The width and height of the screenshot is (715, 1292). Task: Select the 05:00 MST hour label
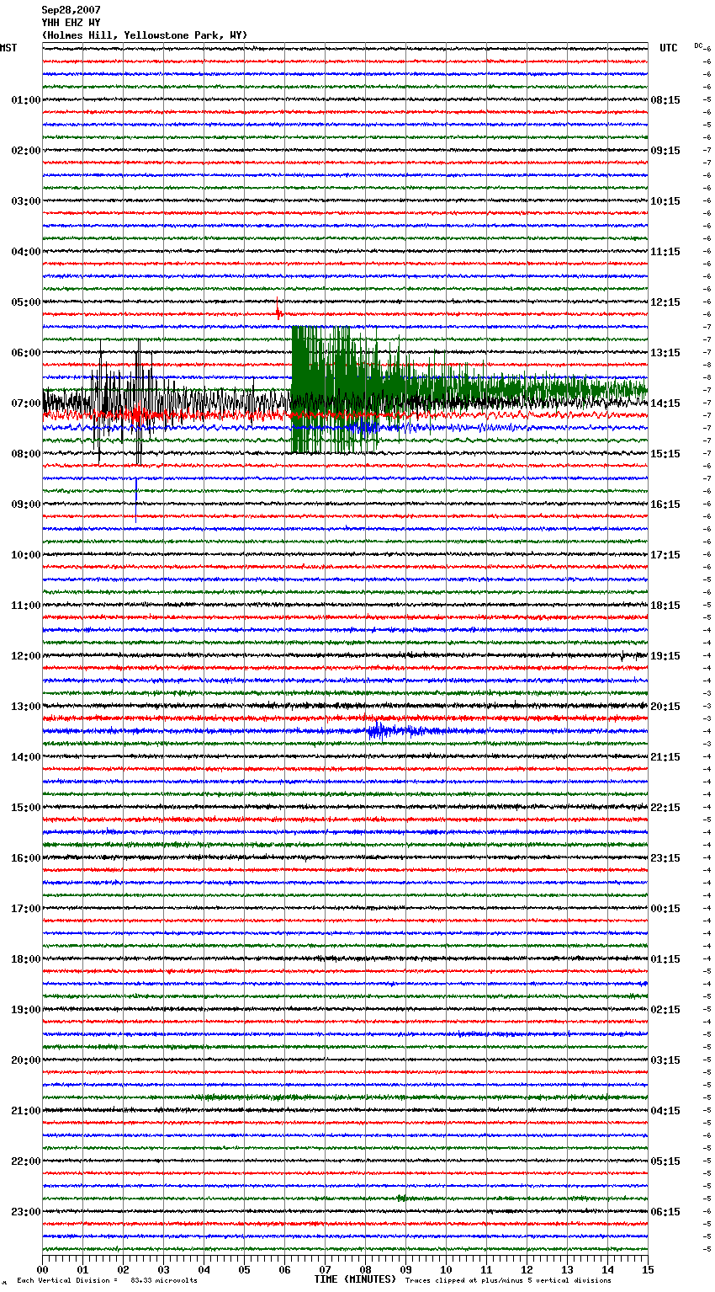[x=26, y=302]
